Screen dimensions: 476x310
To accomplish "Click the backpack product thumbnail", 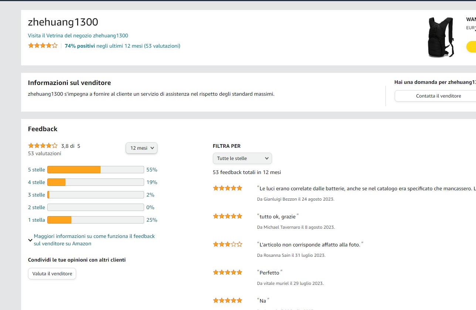I will (x=440, y=37).
